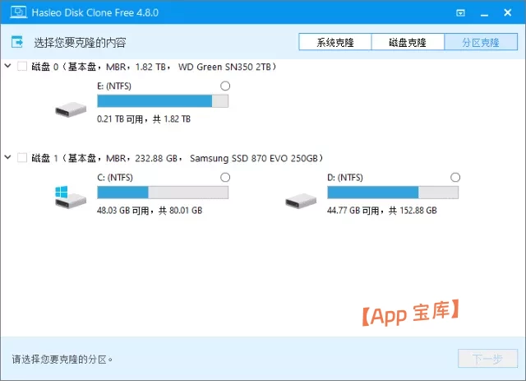The width and height of the screenshot is (526, 381).
Task: Open the title bar dropdown menu icon
Action: tap(461, 13)
